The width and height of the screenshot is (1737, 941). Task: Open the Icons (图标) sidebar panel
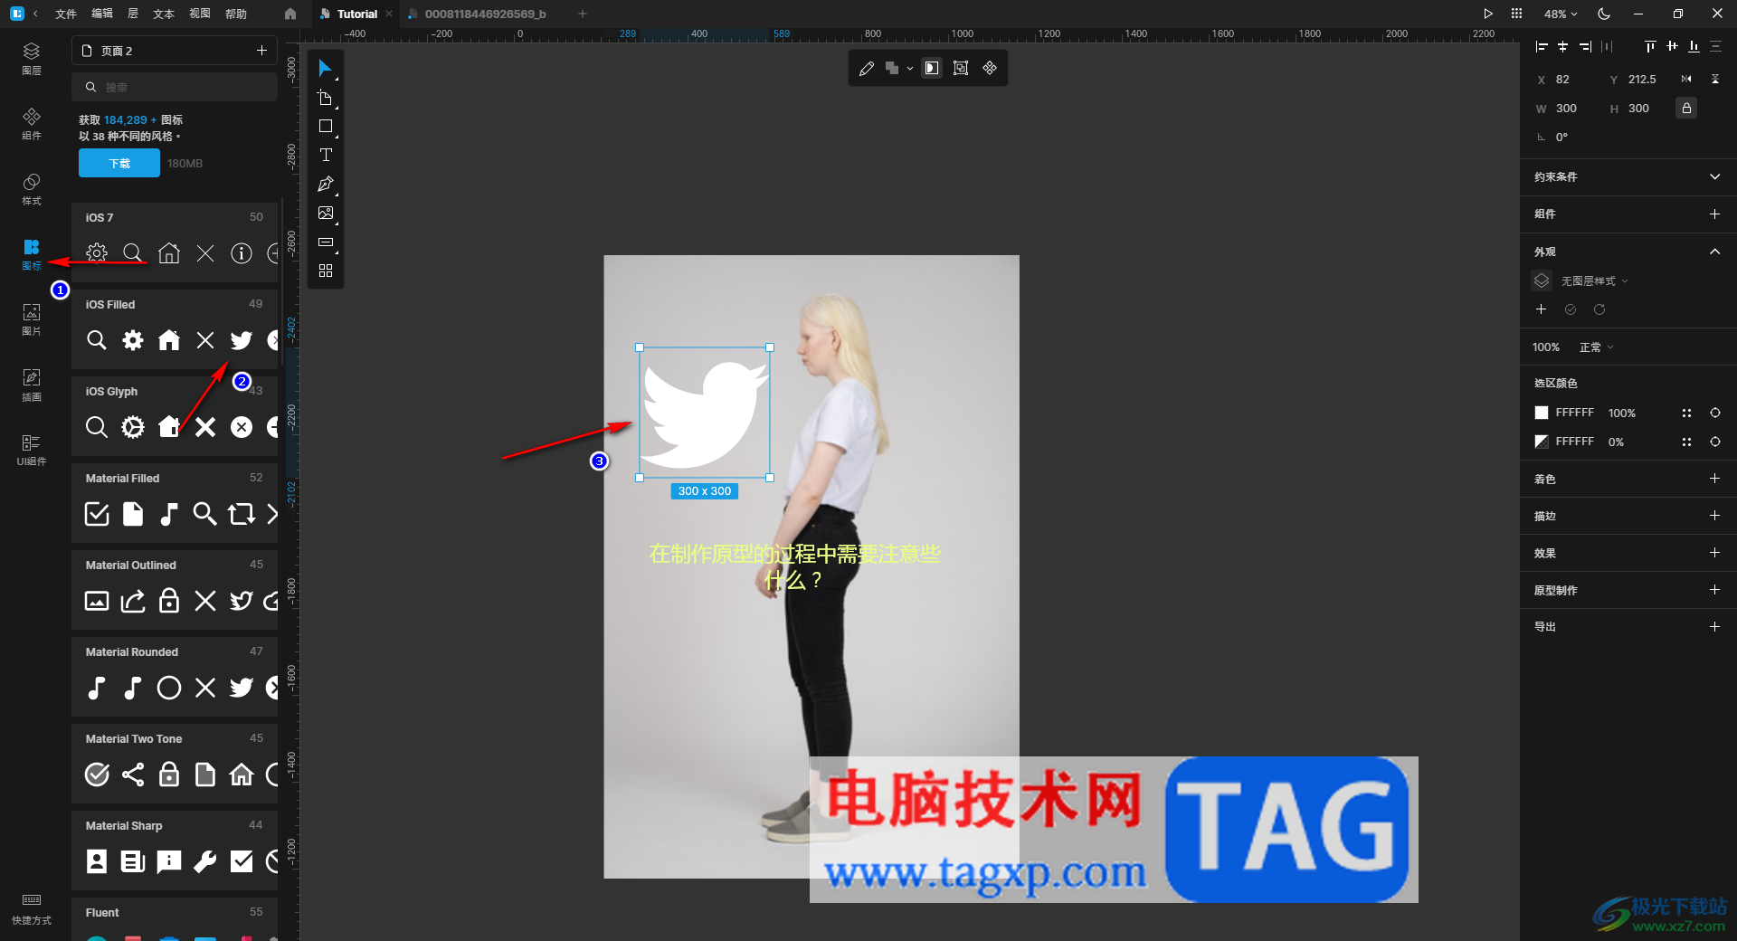pos(32,254)
